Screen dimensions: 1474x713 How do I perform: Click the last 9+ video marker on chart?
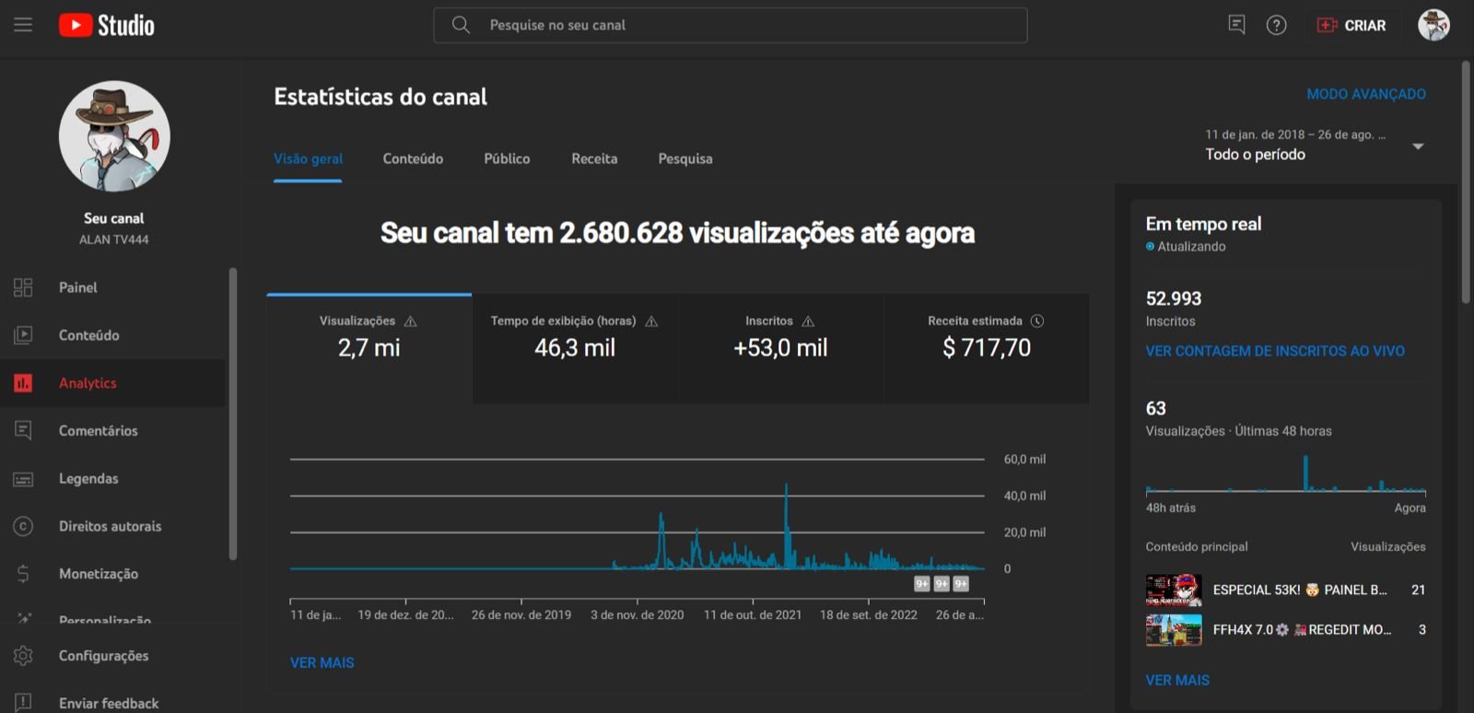(x=961, y=583)
